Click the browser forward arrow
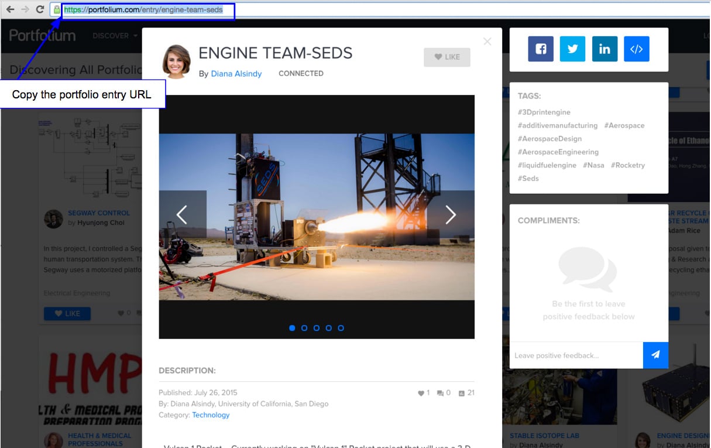This screenshot has width=711, height=448. (x=25, y=9)
